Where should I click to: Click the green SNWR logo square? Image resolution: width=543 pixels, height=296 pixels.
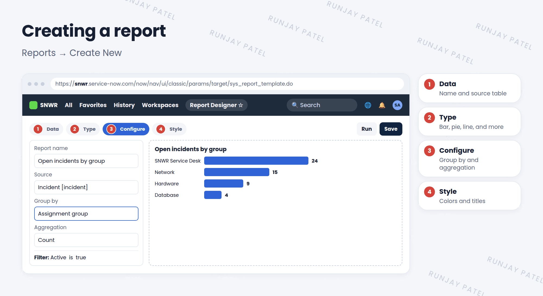tap(33, 105)
